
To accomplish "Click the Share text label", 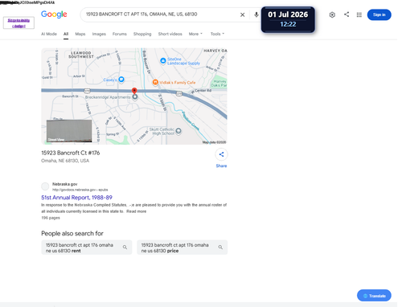I will tap(221, 166).
